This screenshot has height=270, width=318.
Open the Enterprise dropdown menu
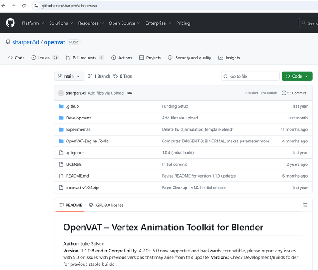(x=158, y=23)
